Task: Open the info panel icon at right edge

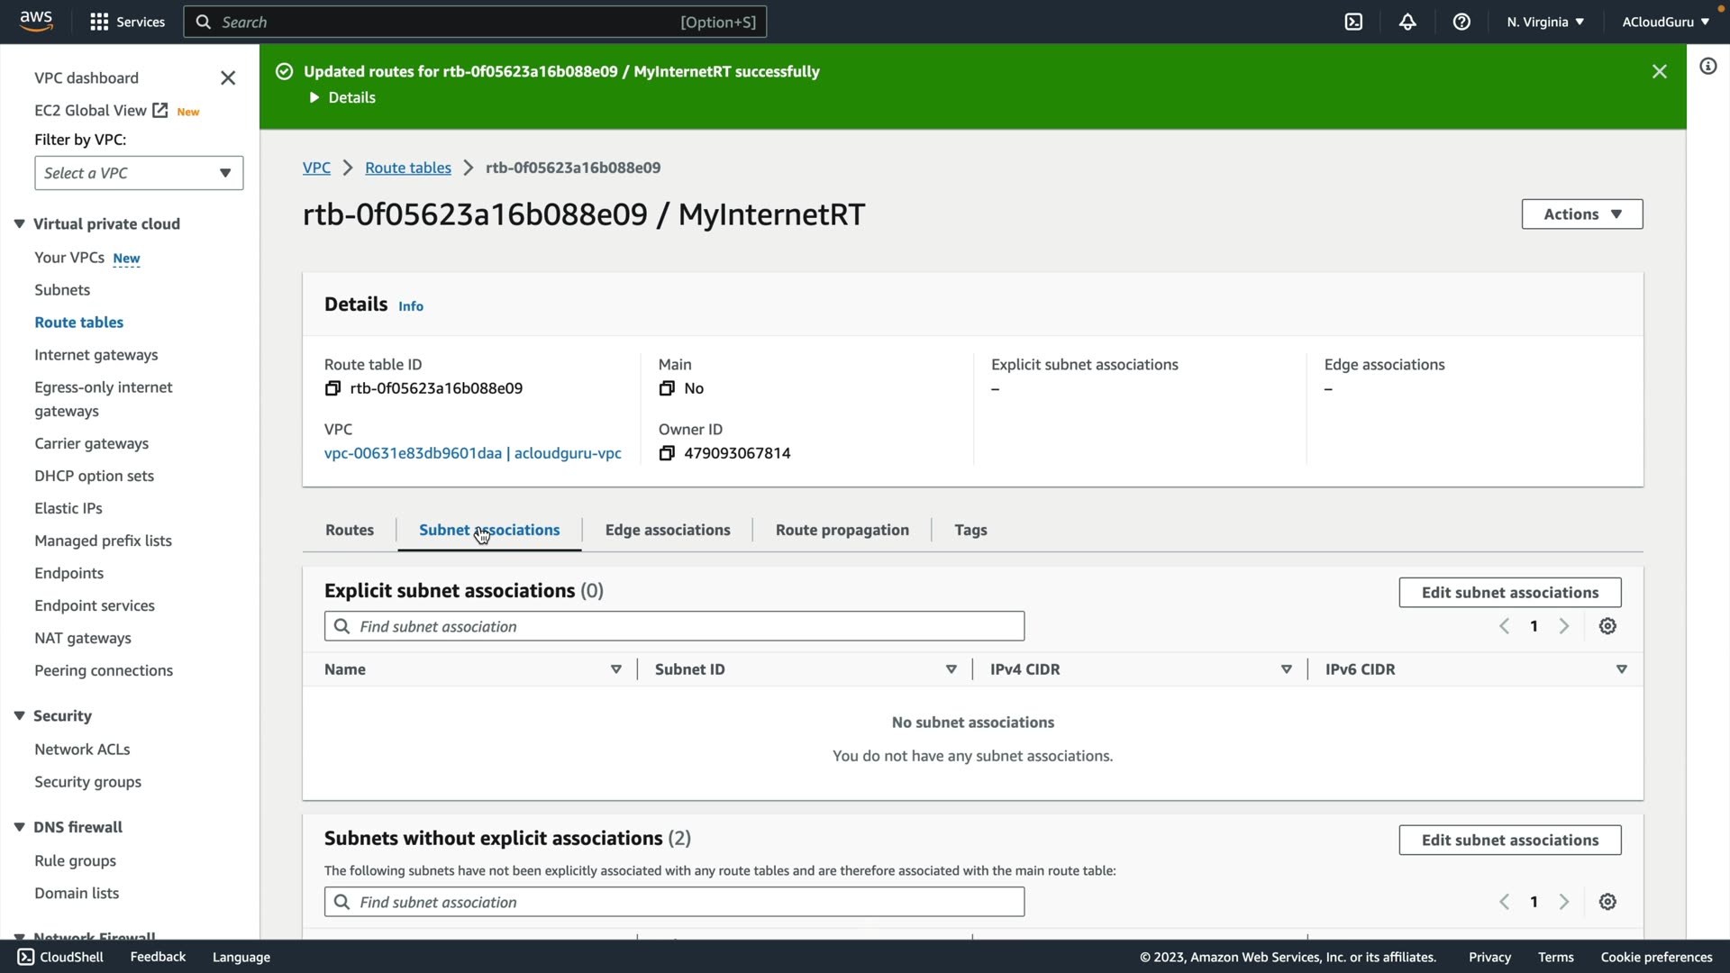Action: [x=1707, y=67]
